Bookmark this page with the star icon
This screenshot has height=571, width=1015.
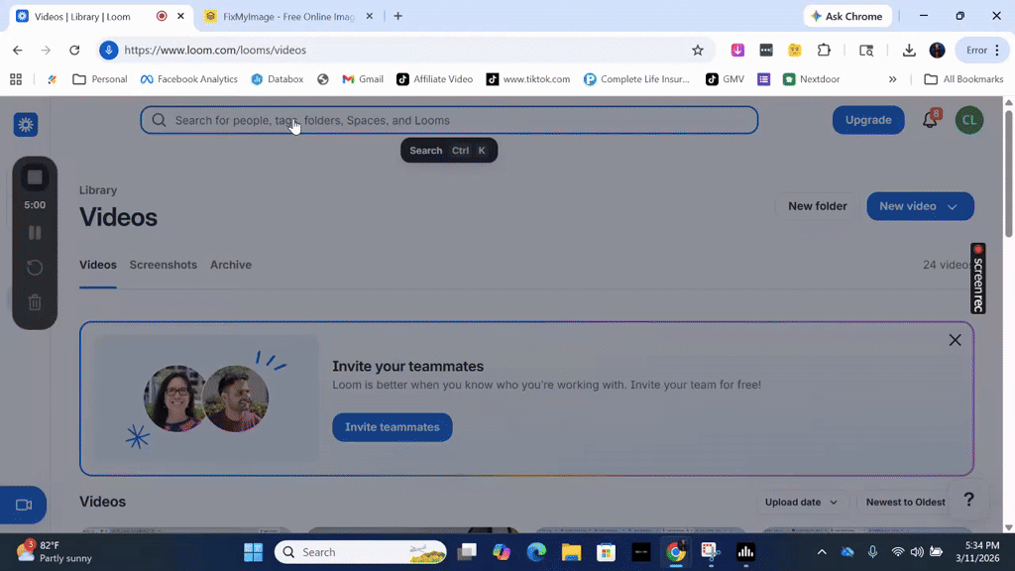697,50
